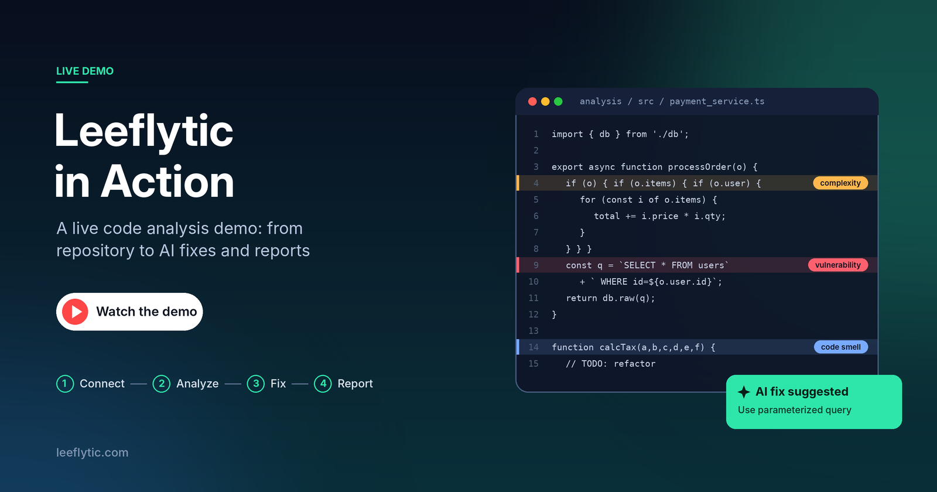Open the leeflytic.com link
This screenshot has width=937, height=492.
click(x=92, y=453)
